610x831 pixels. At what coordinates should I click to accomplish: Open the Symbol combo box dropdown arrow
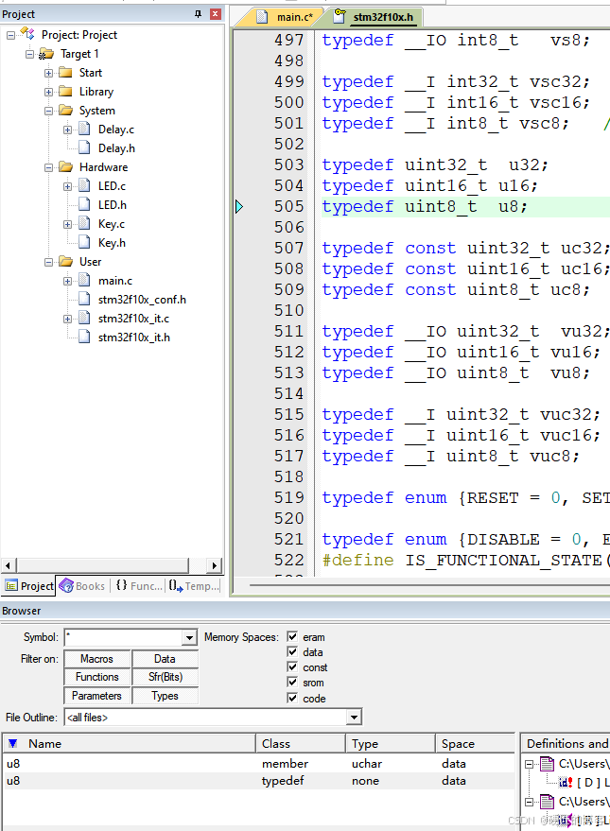pos(189,637)
